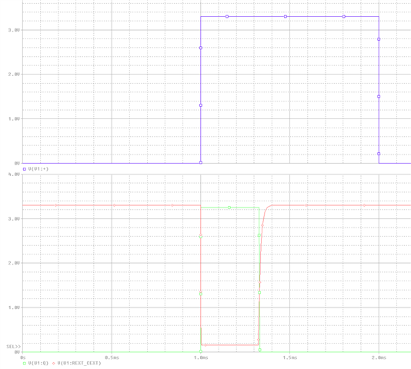411x369 pixels.
Task: Click the 0s x-axis origin label
Action: (x=23, y=357)
